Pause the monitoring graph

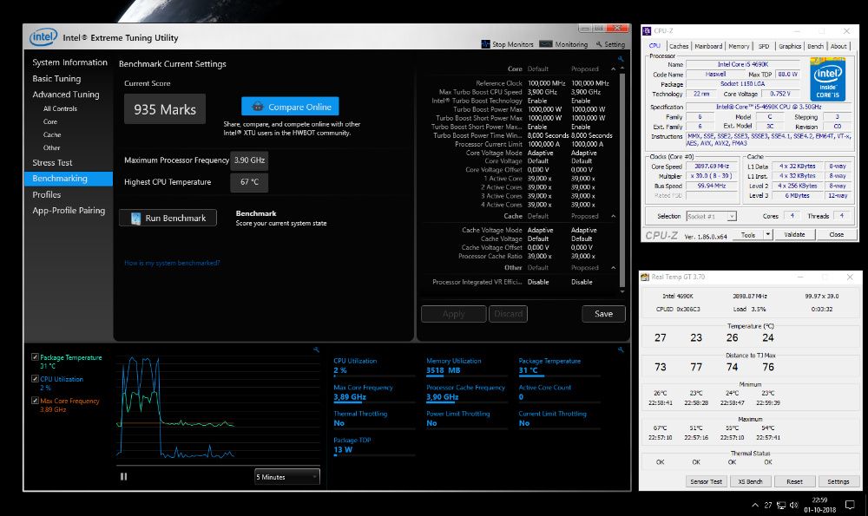point(123,476)
